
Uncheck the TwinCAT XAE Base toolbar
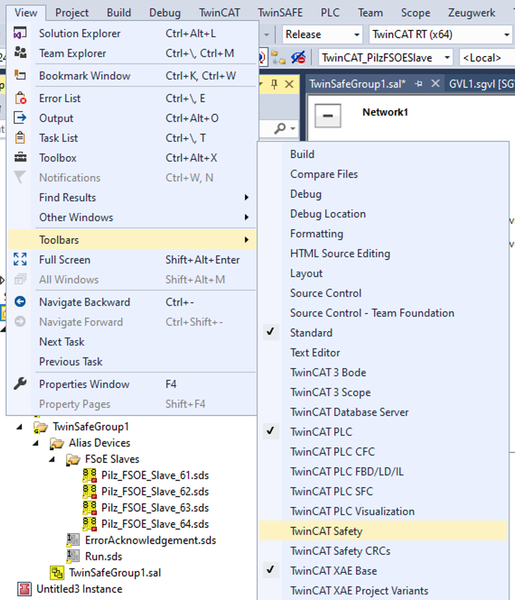(x=383, y=571)
